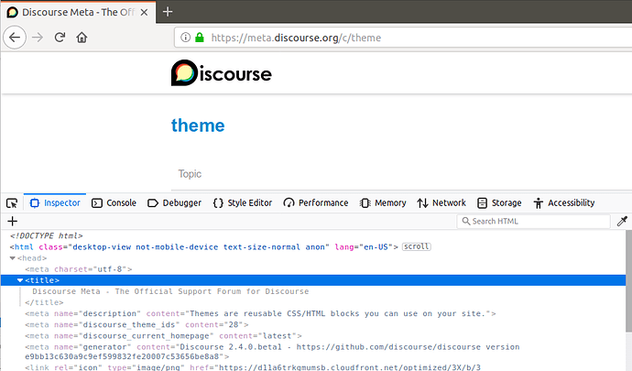Viewport: 632px width, 371px height.
Task: Click the forward navigation arrow
Action: coord(38,38)
